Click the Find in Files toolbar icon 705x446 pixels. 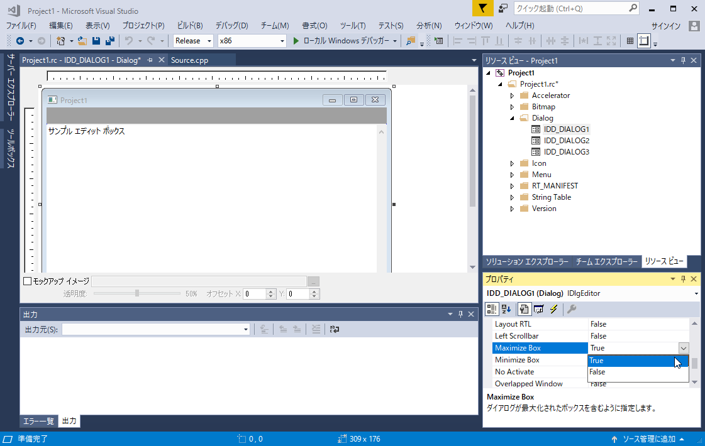(410, 41)
